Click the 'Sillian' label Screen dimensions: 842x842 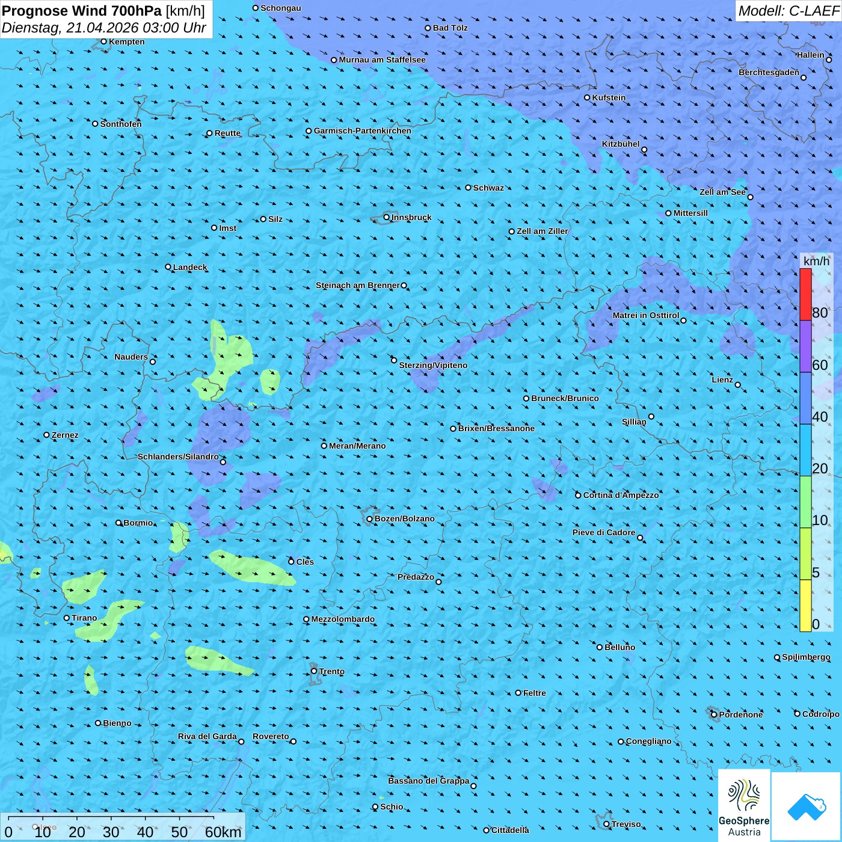point(634,422)
